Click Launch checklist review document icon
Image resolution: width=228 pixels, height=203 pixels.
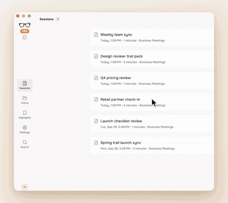[x=96, y=121]
